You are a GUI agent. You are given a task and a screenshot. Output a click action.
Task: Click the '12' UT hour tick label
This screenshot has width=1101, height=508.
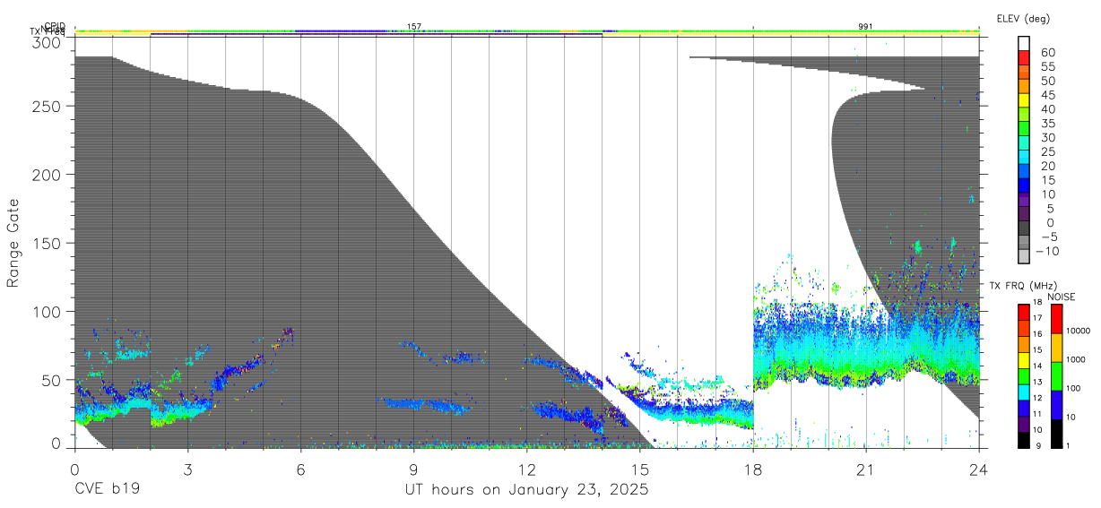click(x=527, y=469)
